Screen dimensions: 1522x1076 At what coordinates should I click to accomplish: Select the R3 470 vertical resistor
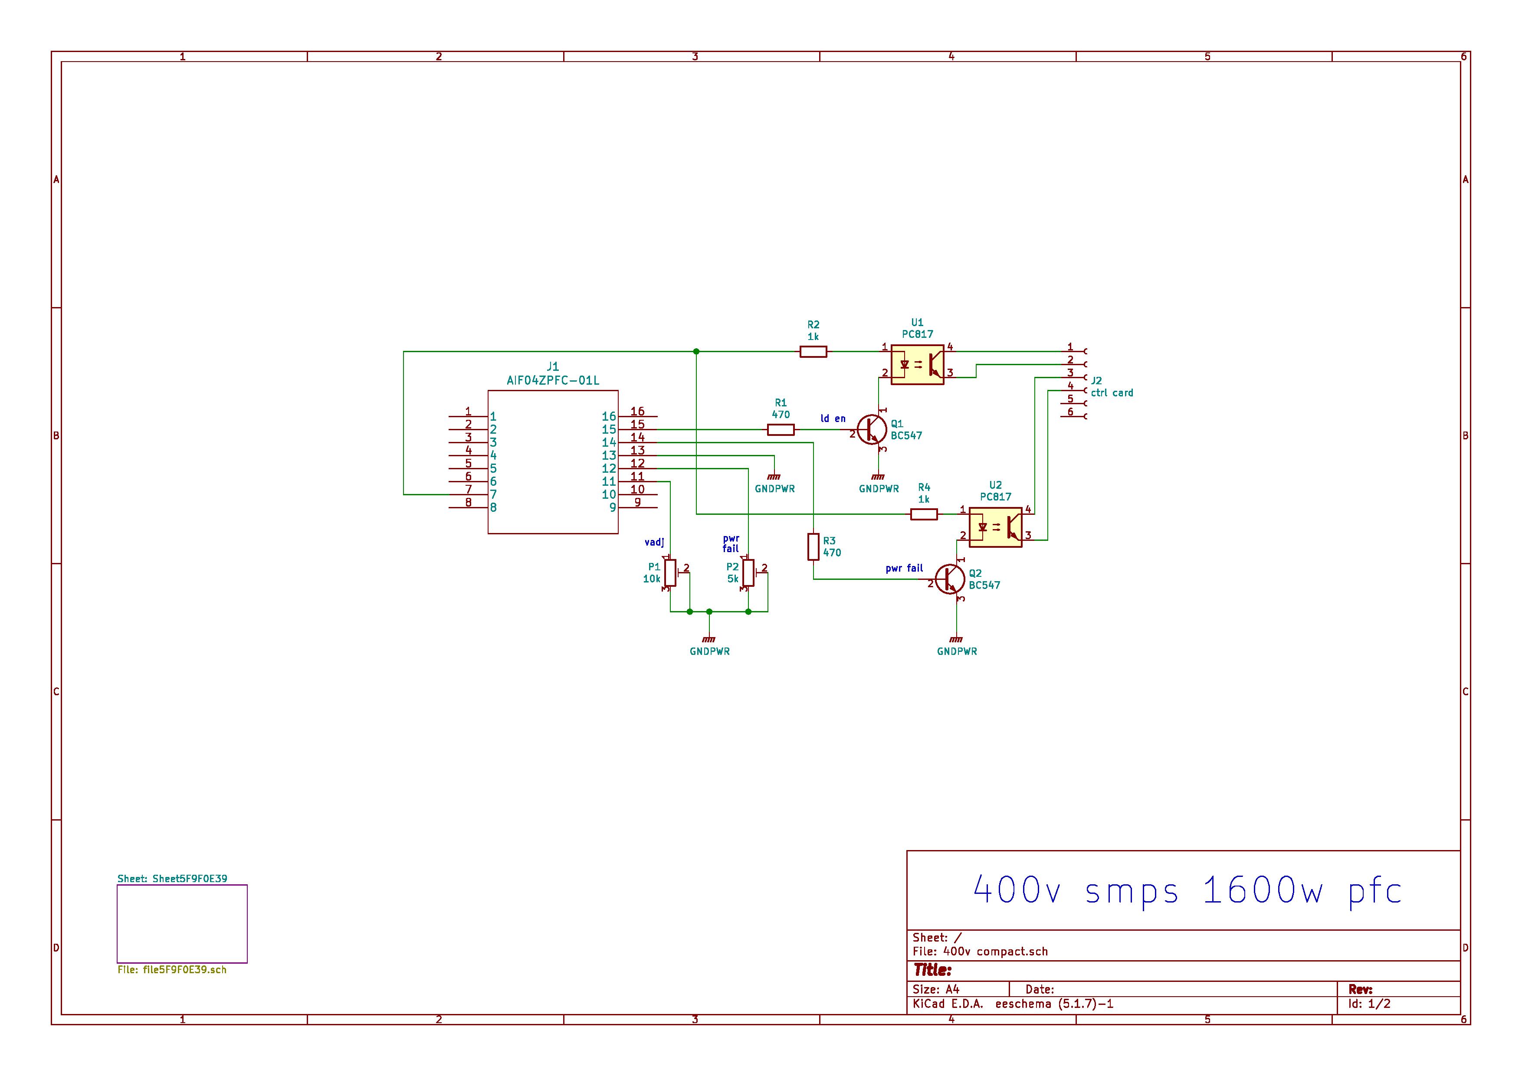(813, 546)
